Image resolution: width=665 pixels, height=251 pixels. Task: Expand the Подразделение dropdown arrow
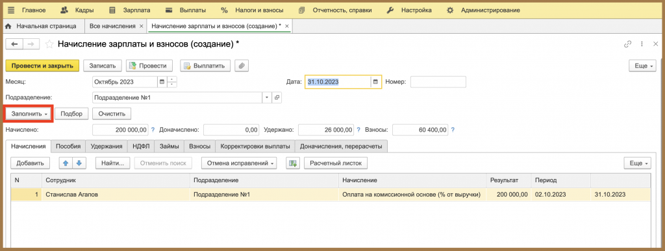click(267, 98)
